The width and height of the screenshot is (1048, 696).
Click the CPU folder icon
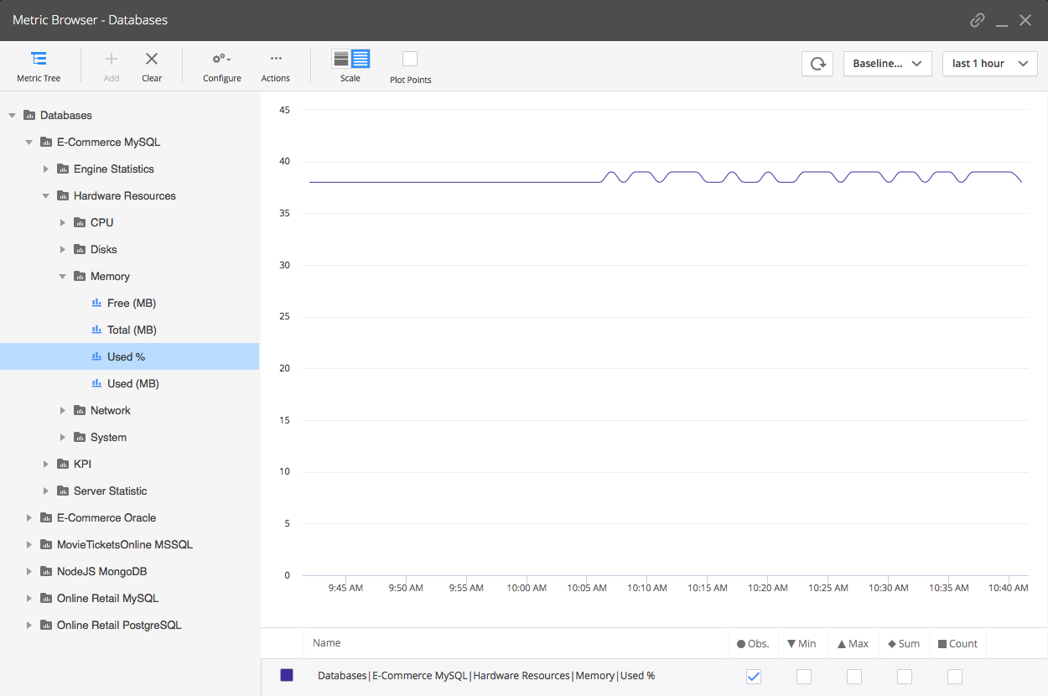80,222
